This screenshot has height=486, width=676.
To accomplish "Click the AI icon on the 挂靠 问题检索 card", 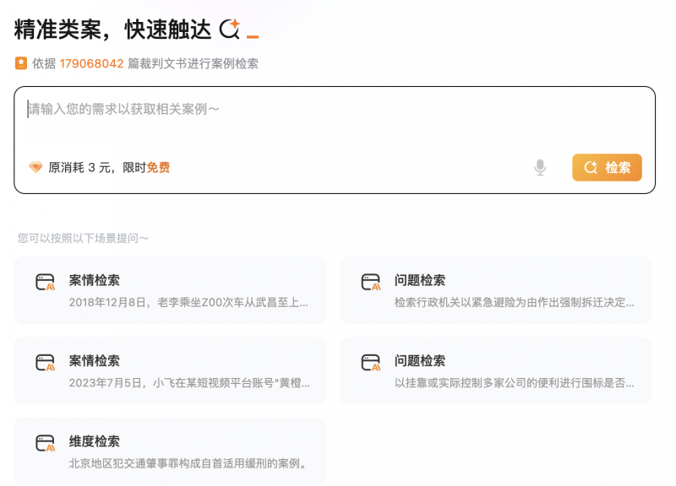I will (371, 364).
